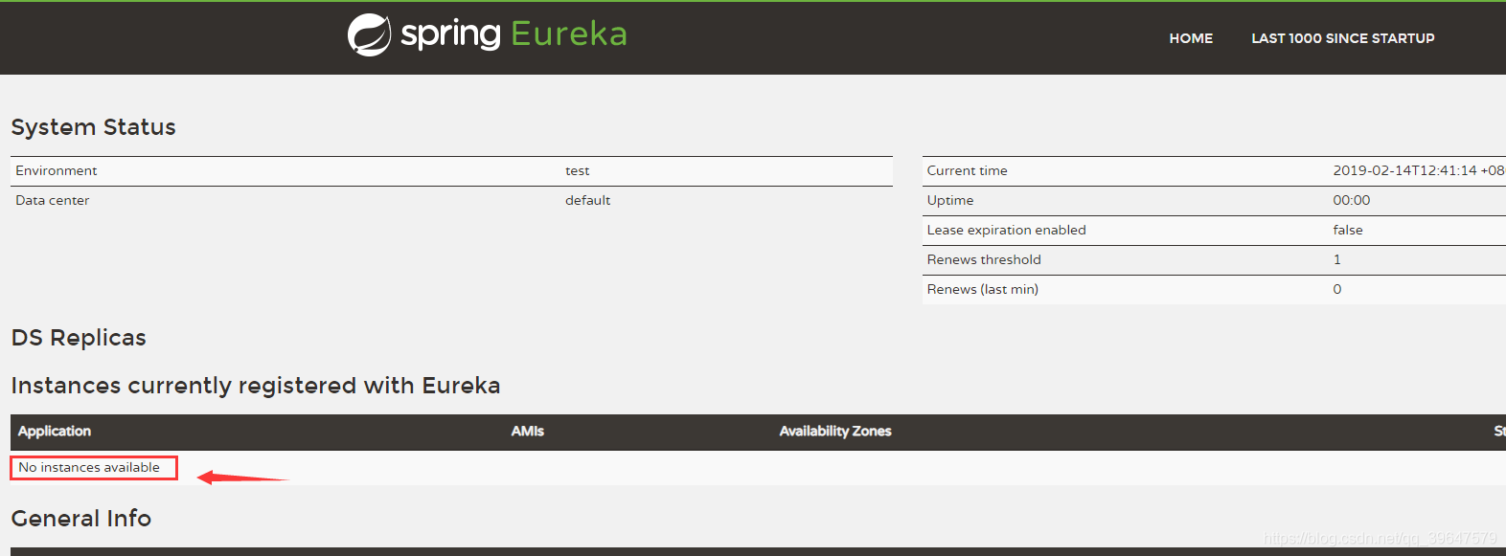
Task: Click the 'spring Eureka' brand text
Action: click(x=514, y=34)
